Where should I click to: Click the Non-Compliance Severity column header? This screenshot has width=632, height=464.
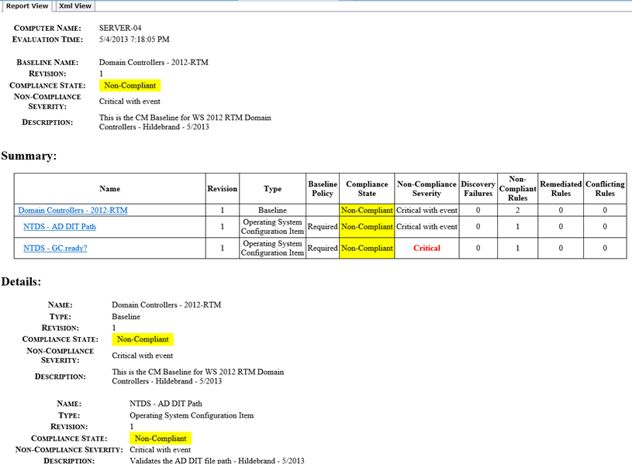(x=427, y=188)
